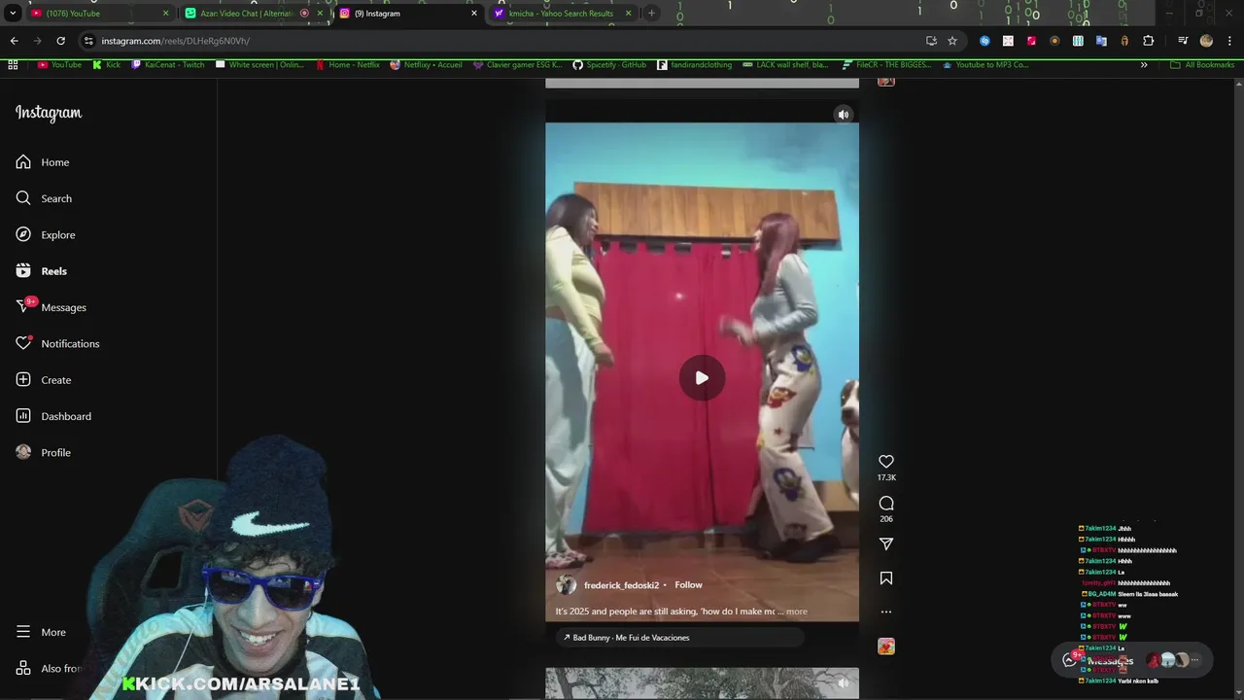Image resolution: width=1244 pixels, height=700 pixels.
Task: Play the paused reel video
Action: 702,378
